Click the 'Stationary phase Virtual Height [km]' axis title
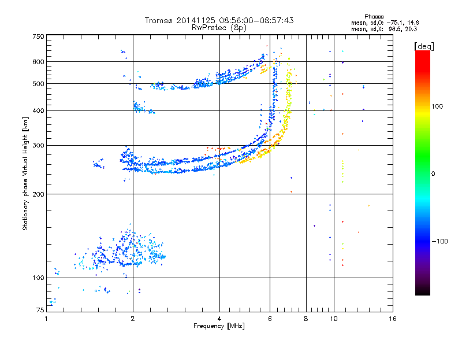Viewport: 462px width, 347px height. point(25,173)
